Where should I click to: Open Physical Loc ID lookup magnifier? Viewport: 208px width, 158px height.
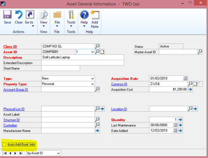pyautogui.click(x=97, y=108)
